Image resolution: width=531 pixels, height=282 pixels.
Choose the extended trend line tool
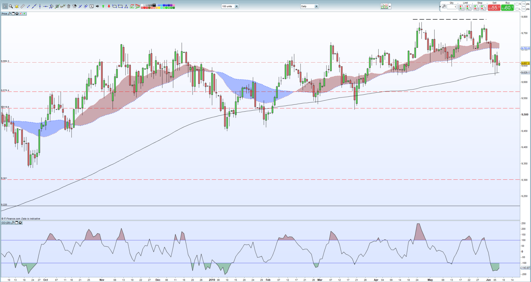34,6
